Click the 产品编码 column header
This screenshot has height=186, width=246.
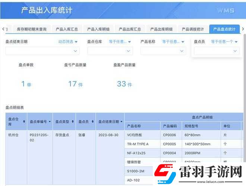click(171, 126)
